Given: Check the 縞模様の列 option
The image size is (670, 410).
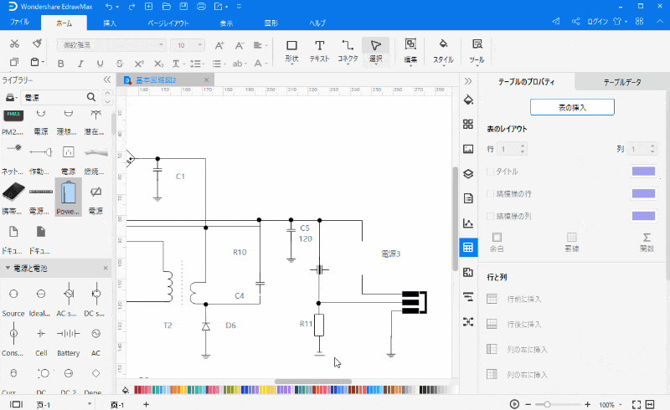Looking at the screenshot, I should pyautogui.click(x=491, y=216).
